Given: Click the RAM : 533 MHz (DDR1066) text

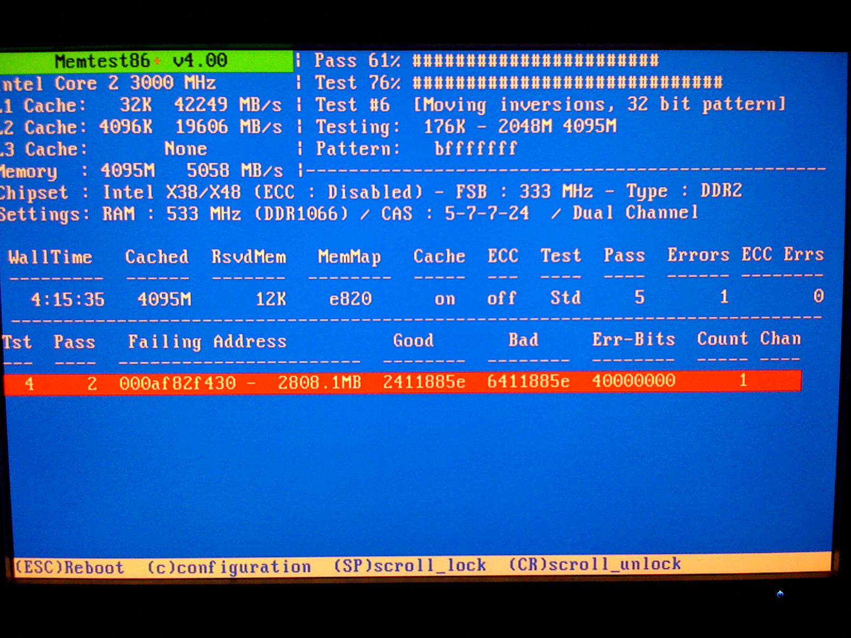Looking at the screenshot, I should (225, 214).
